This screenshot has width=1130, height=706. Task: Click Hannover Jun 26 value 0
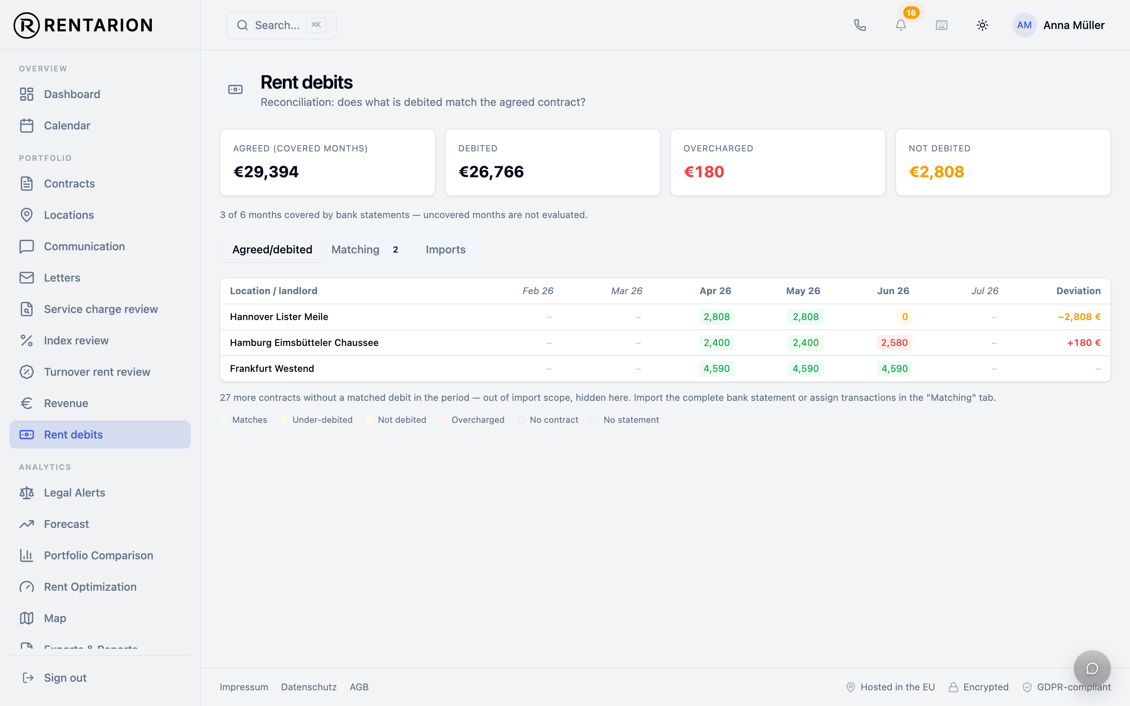[904, 317]
